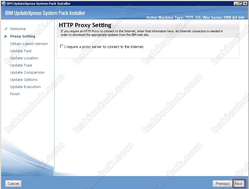
Task: Select the Welcome step in sidebar
Action: 18,29
